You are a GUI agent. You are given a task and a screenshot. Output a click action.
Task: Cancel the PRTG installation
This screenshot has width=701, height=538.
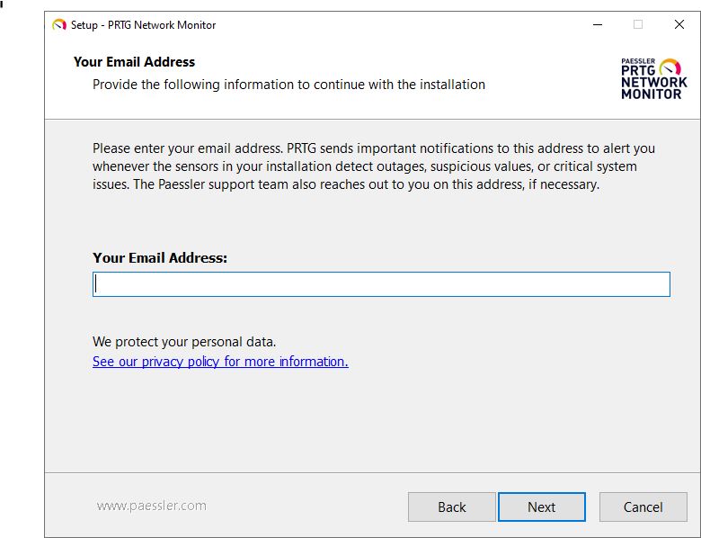[x=643, y=507]
